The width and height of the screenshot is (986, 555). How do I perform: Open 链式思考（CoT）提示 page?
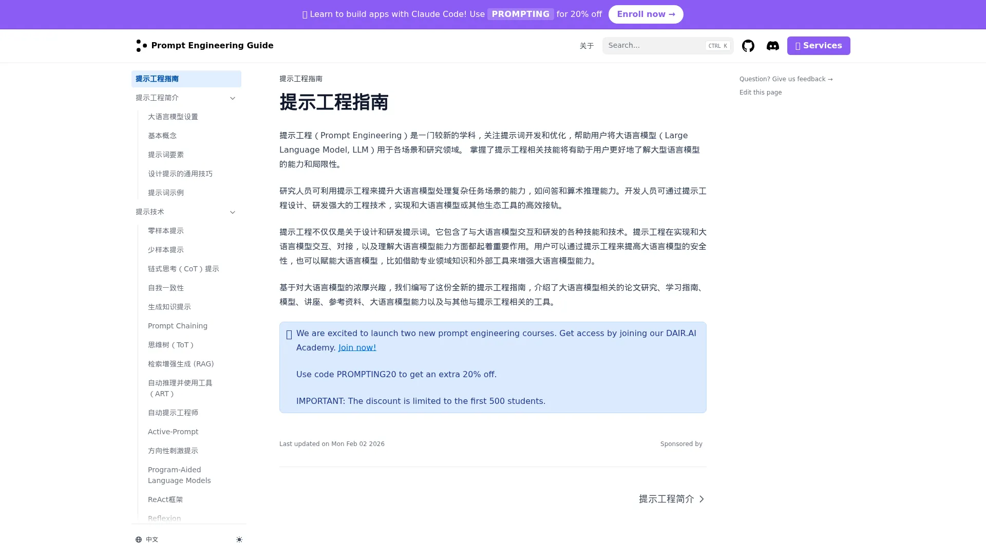click(x=192, y=269)
